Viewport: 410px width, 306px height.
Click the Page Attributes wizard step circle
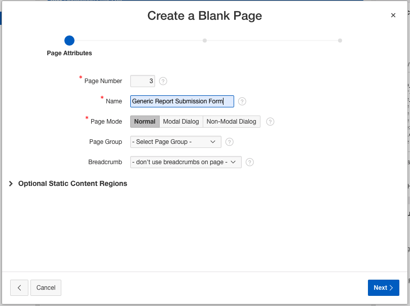[69, 41]
